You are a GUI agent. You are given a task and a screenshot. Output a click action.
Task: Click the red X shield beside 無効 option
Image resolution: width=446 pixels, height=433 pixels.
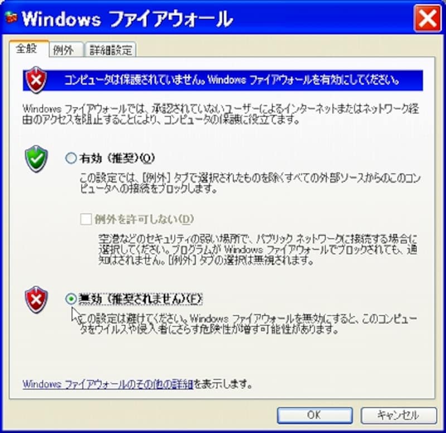36,300
